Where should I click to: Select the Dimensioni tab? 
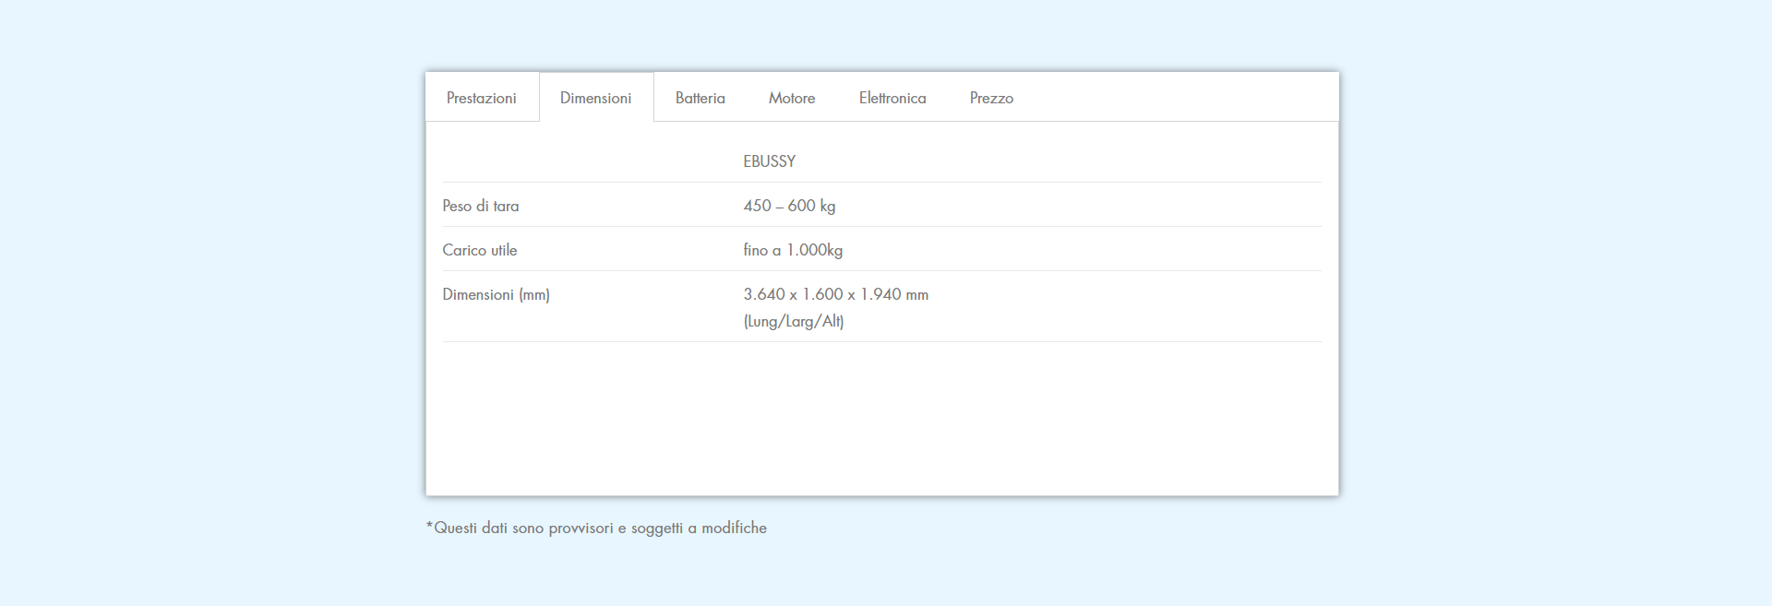[596, 98]
